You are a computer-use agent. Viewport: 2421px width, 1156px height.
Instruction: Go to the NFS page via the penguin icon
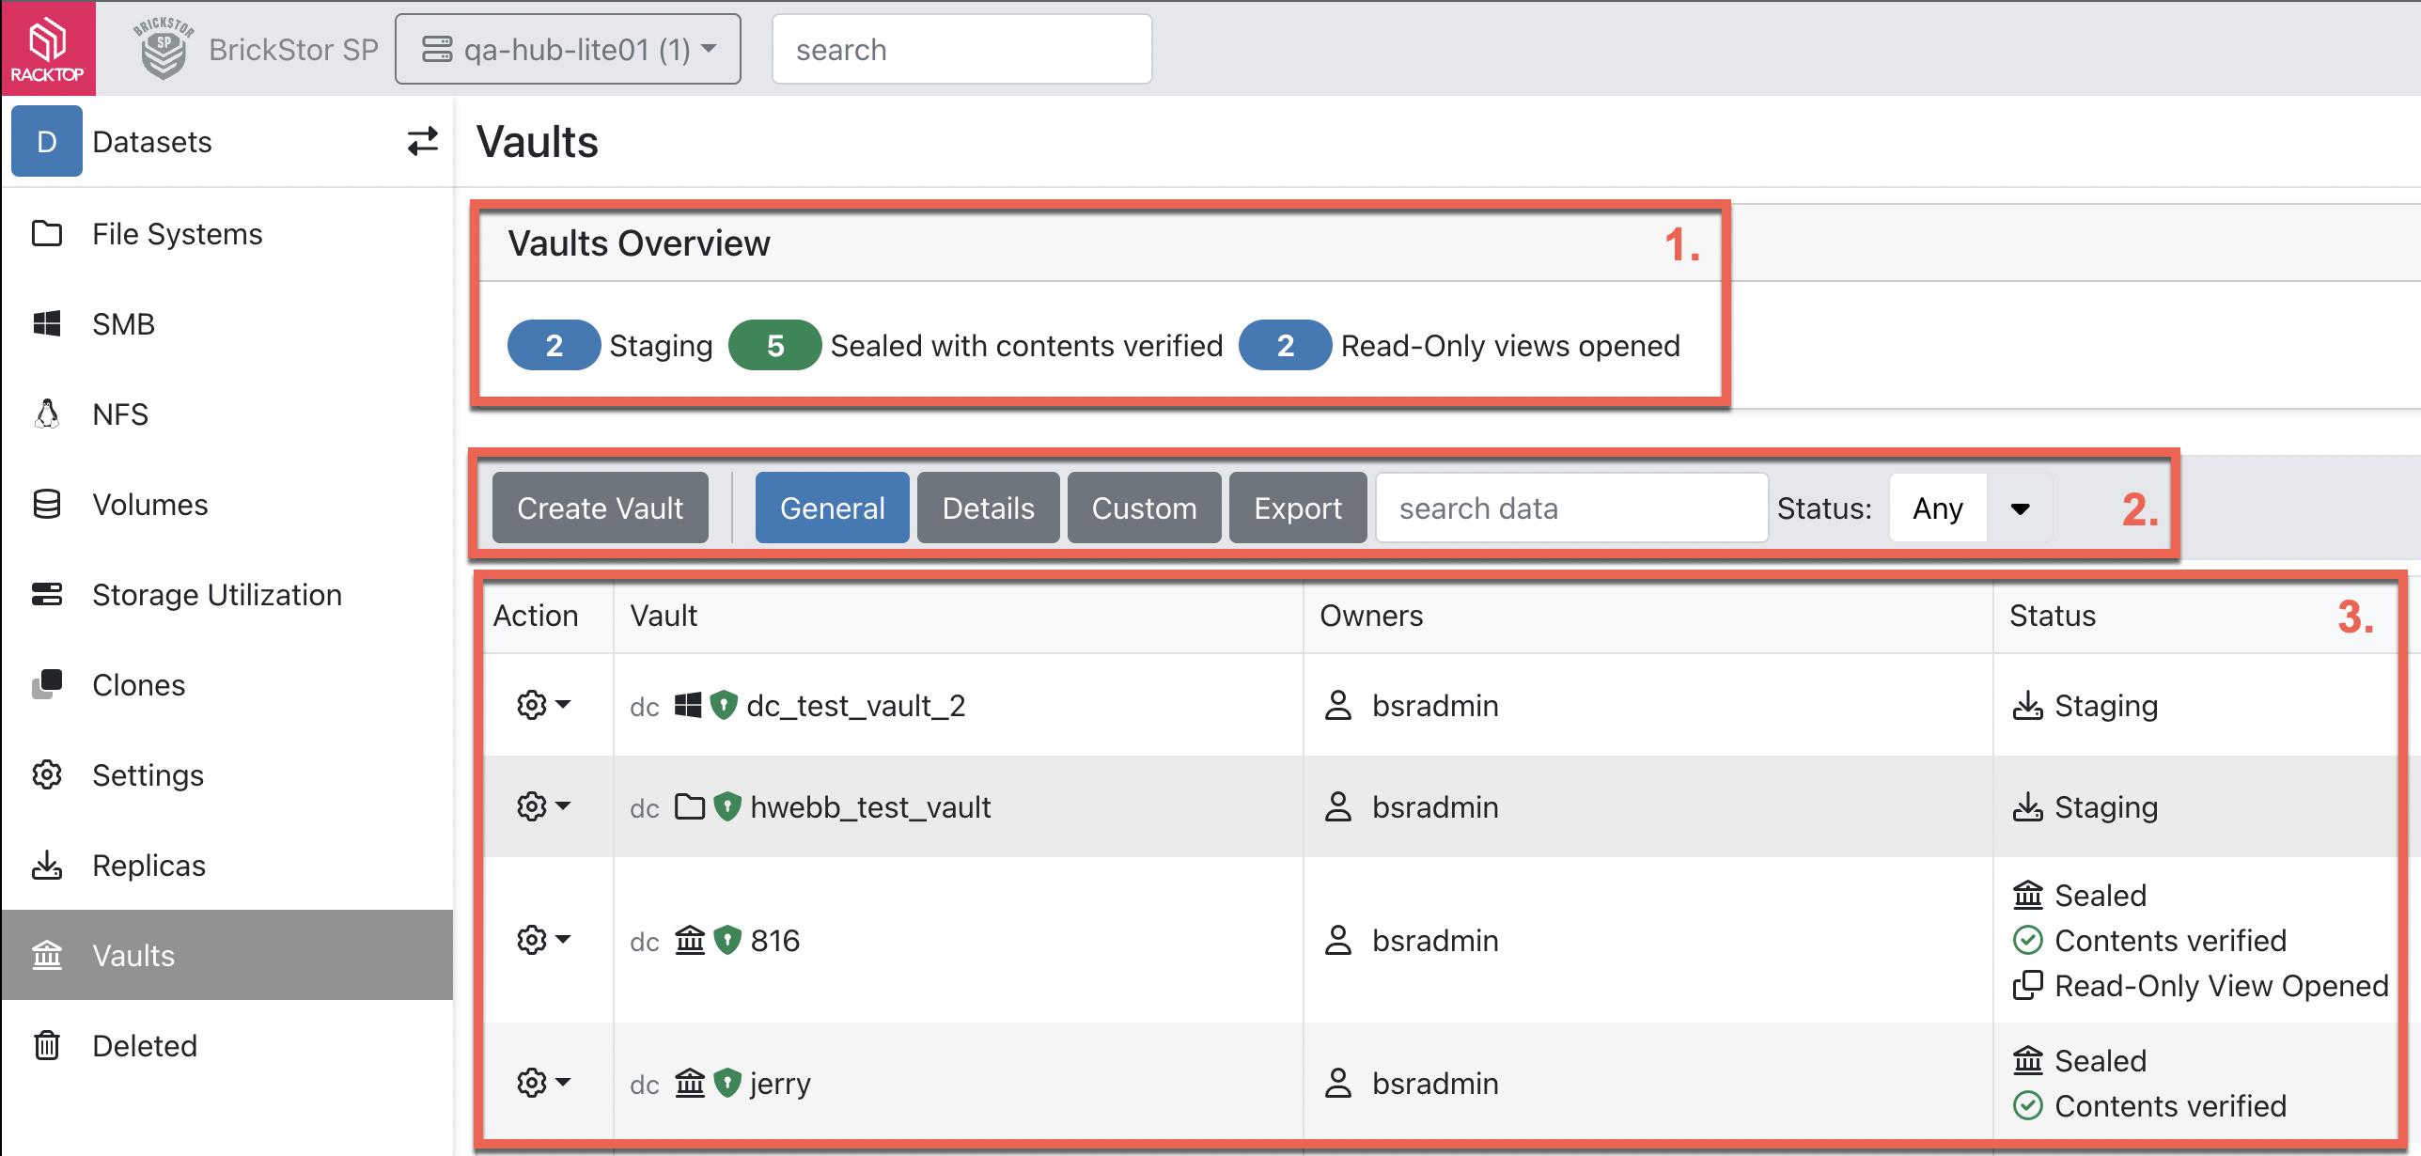47,414
